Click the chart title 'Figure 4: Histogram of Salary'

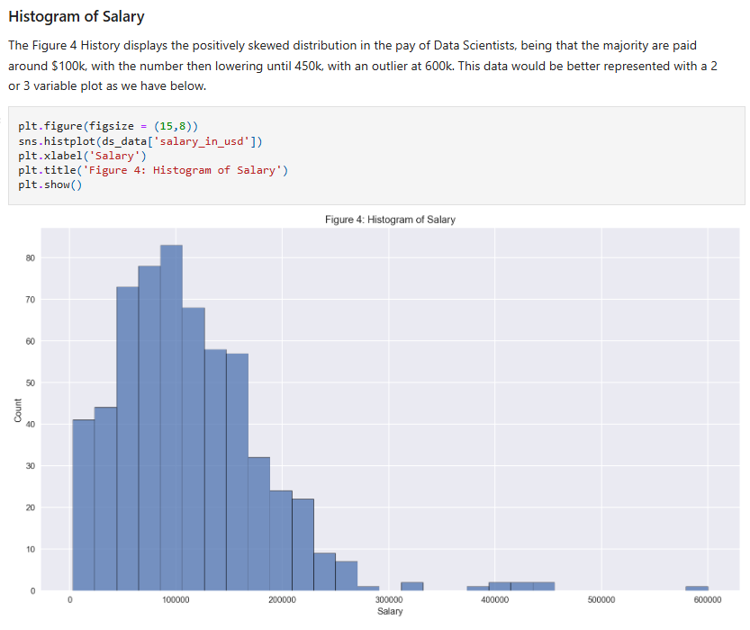coord(390,220)
